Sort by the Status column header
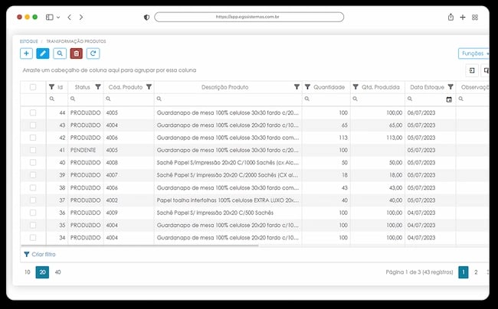This screenshot has width=498, height=309. (x=82, y=87)
